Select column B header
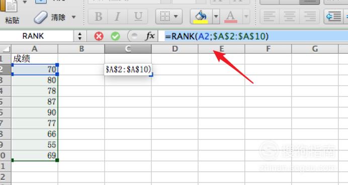The image size is (348, 185). click(81, 49)
